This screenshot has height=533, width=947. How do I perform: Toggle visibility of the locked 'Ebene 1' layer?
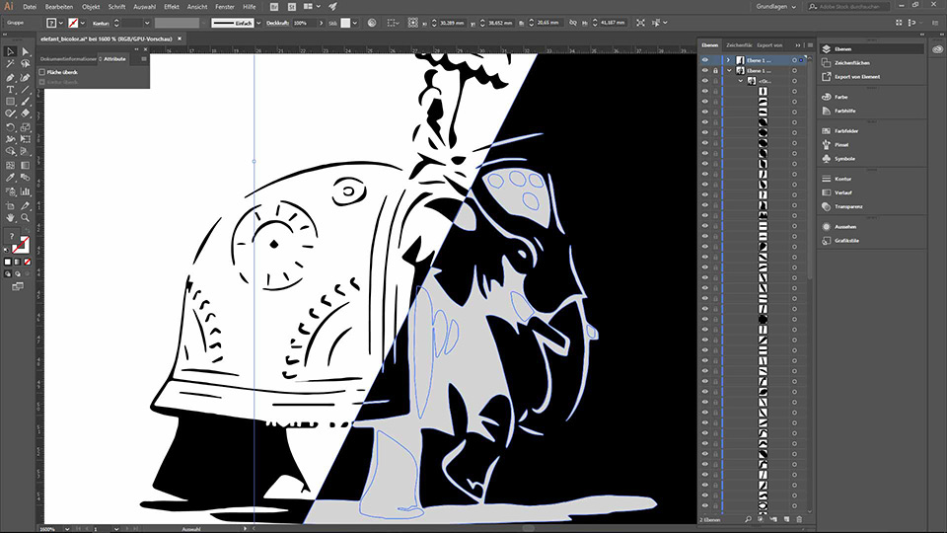(x=704, y=71)
